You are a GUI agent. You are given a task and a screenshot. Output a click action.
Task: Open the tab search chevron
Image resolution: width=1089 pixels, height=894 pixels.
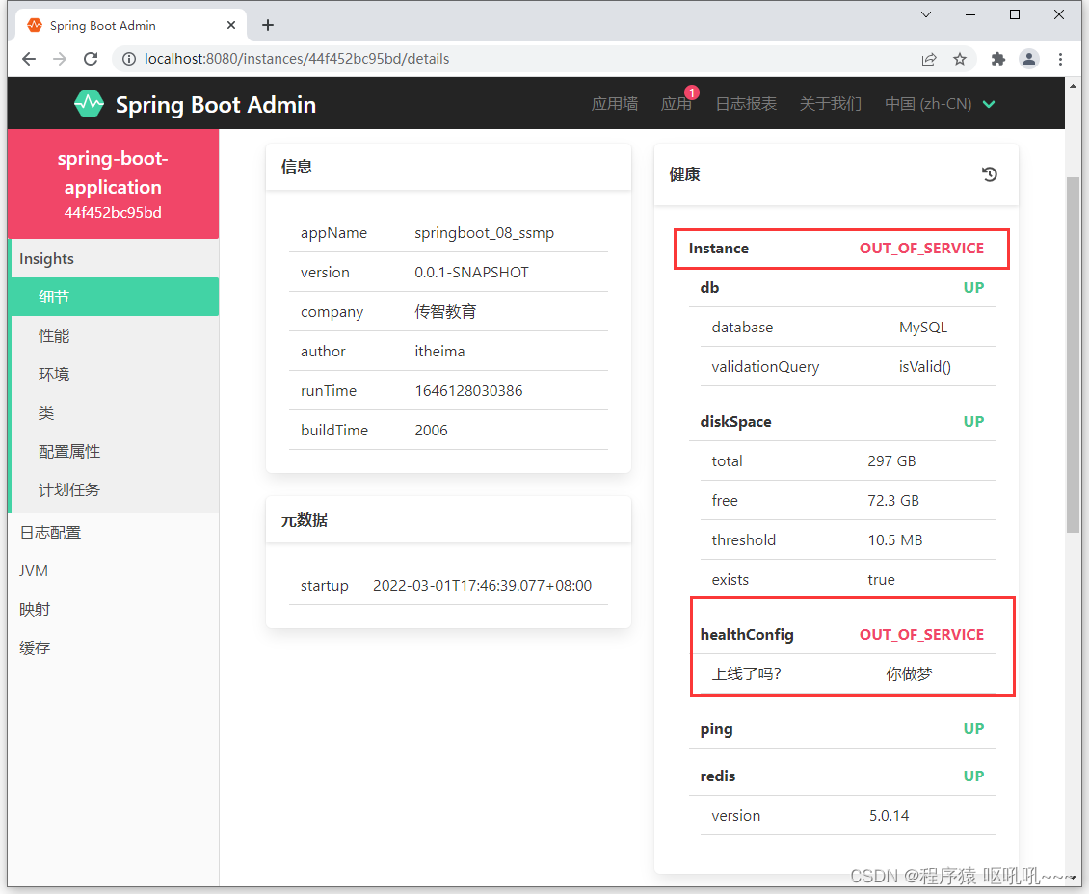pyautogui.click(x=926, y=14)
